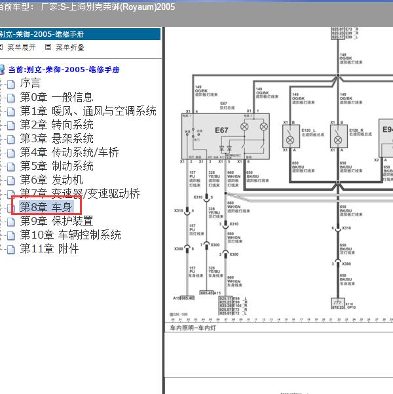The height and width of the screenshot is (394, 393).
Task: Click the page icon next to 第1章
Action: pyautogui.click(x=10, y=112)
